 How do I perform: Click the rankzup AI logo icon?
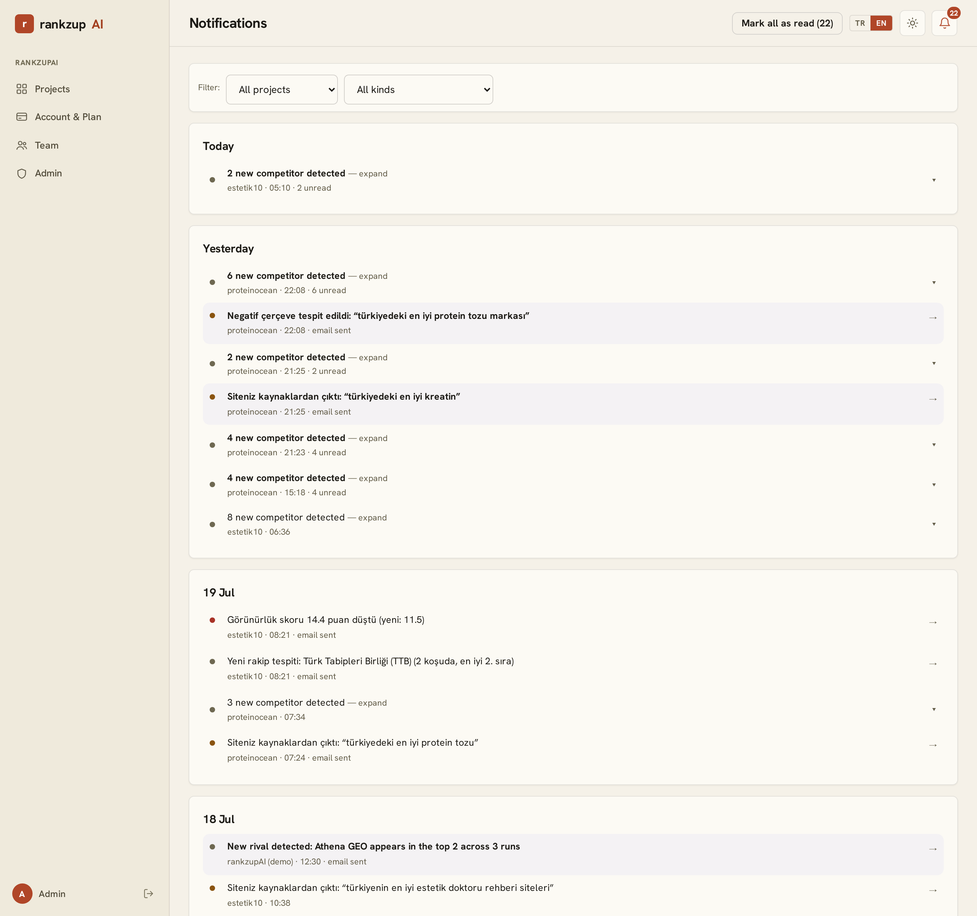point(24,24)
